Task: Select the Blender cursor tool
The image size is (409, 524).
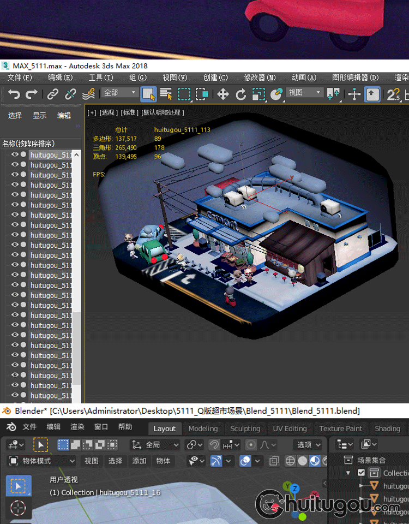Action: tap(18, 508)
